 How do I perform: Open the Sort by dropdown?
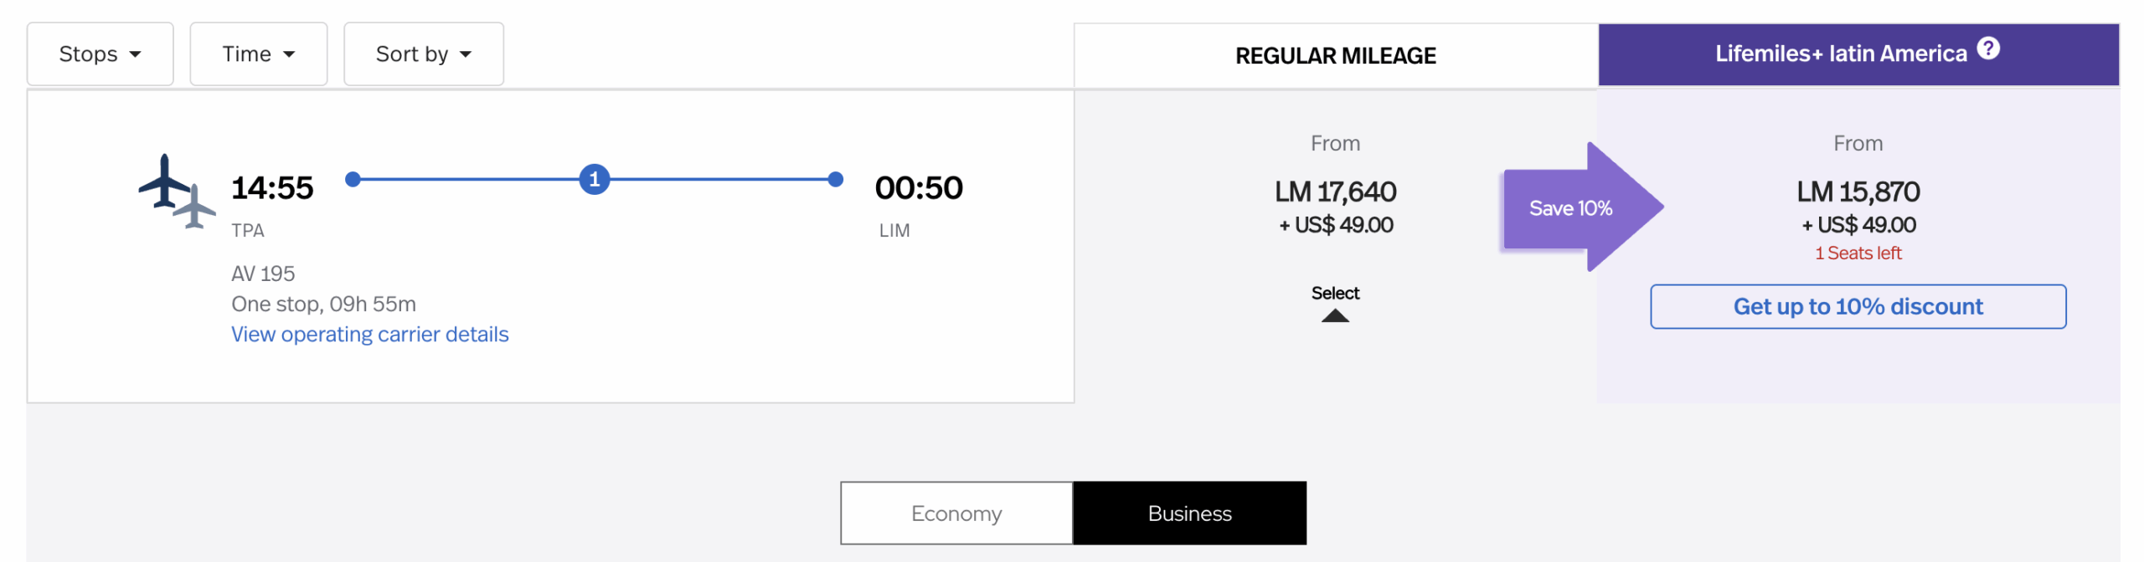423,54
